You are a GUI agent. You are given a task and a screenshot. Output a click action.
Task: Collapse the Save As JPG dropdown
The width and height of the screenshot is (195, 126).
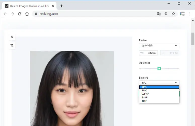pyautogui.click(x=159, y=83)
